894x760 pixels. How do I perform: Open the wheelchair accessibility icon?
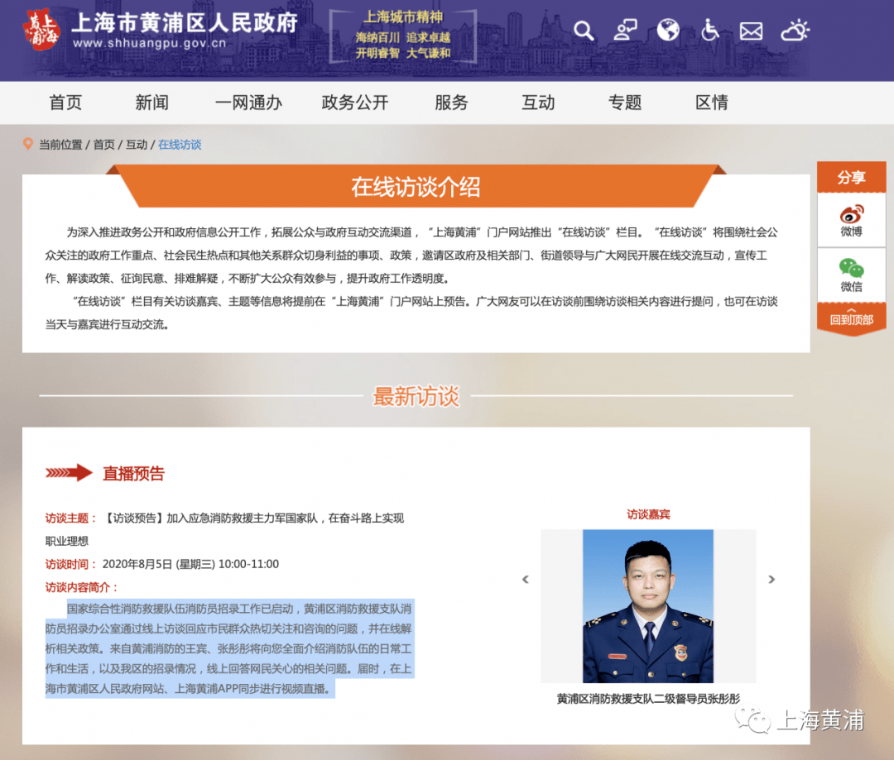(x=709, y=31)
